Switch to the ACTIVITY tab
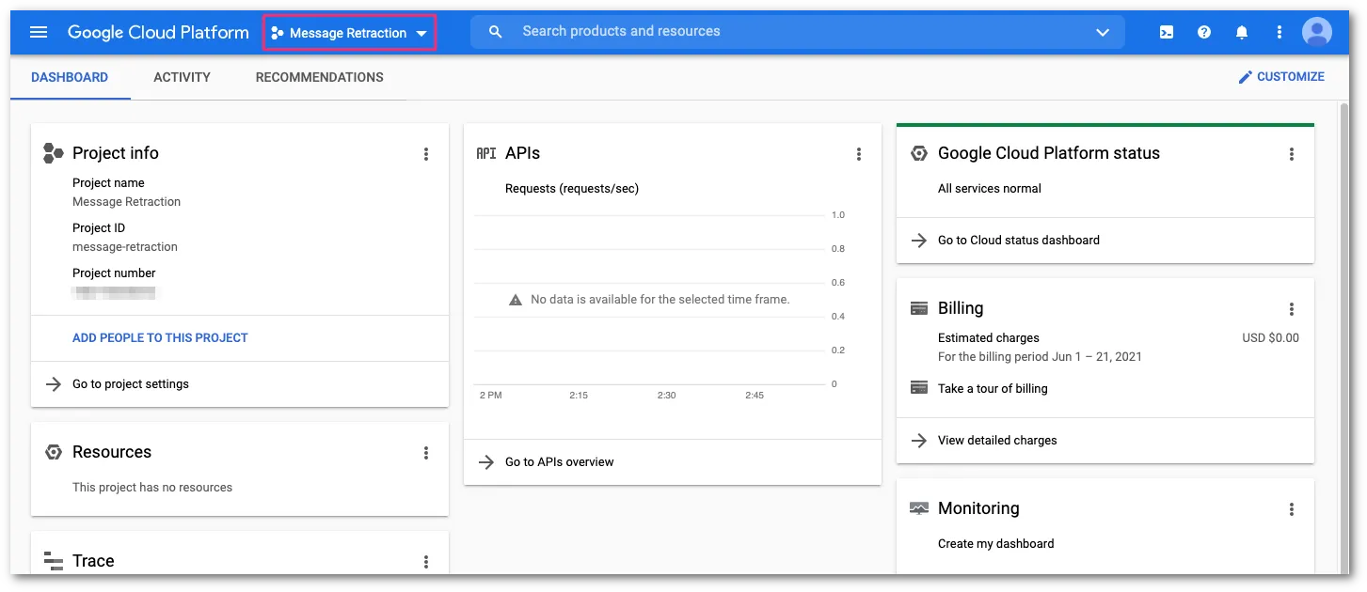 182,77
